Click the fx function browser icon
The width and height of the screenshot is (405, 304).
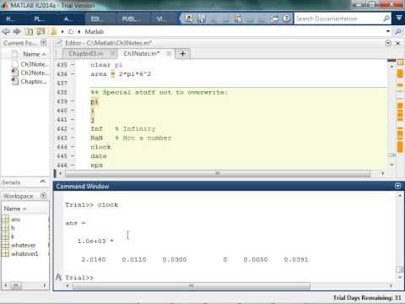[58, 277]
